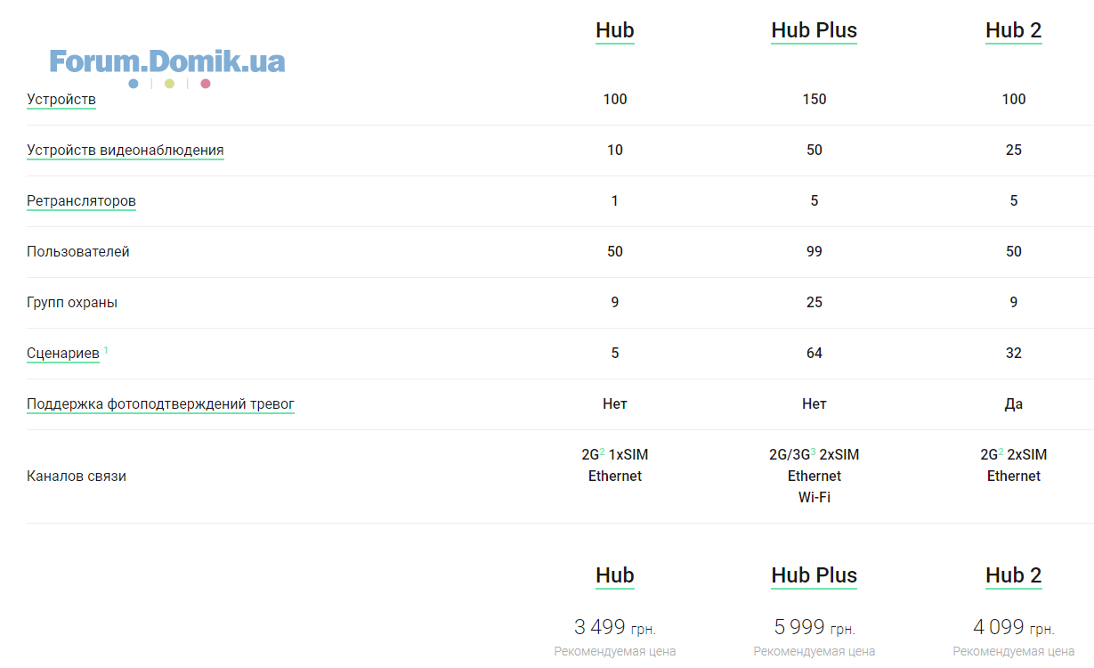Image resolution: width=1094 pixels, height=668 pixels.
Task: Open the bottom Hub product link
Action: [x=615, y=575]
